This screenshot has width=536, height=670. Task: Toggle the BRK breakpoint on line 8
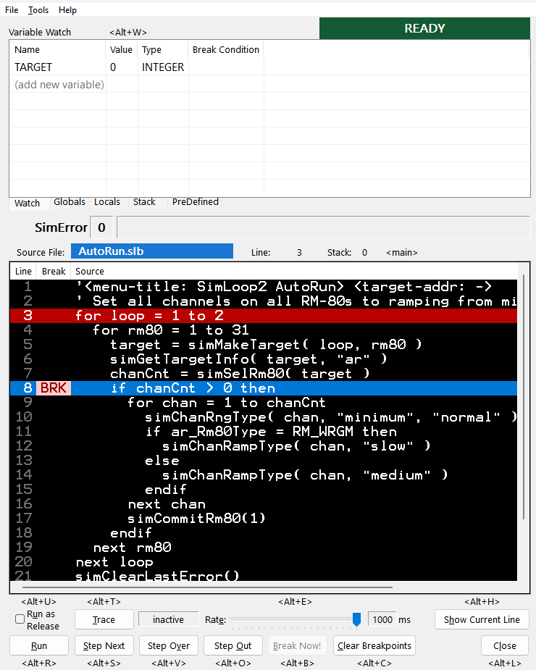pos(53,388)
